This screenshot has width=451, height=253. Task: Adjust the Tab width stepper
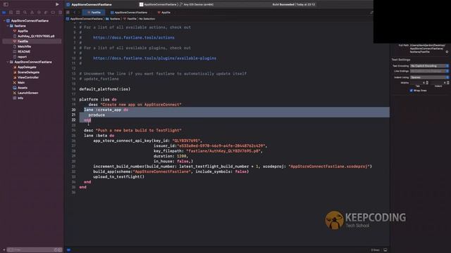[x=427, y=83]
